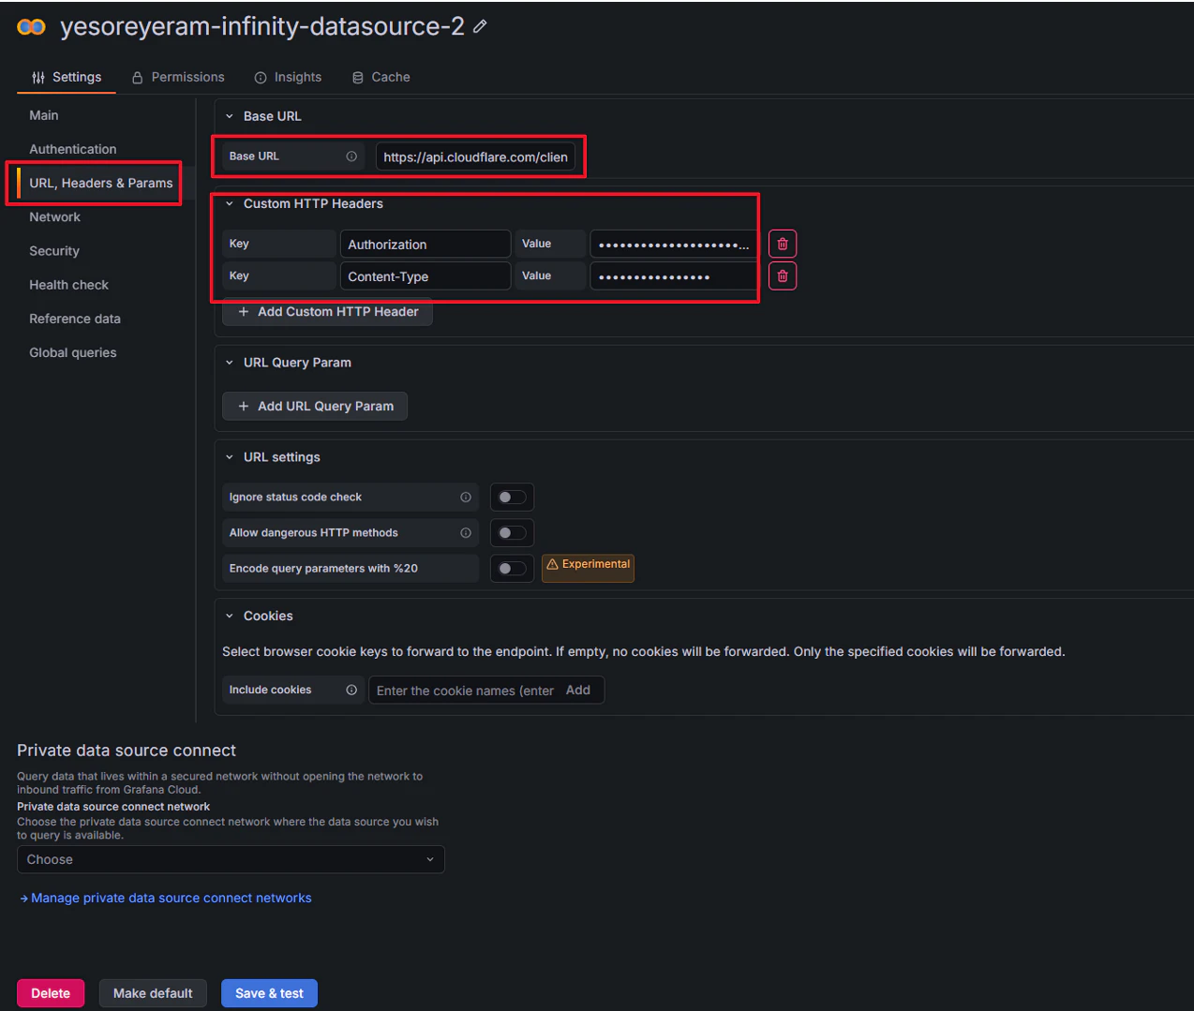Show Include cookies info icon

(x=351, y=691)
